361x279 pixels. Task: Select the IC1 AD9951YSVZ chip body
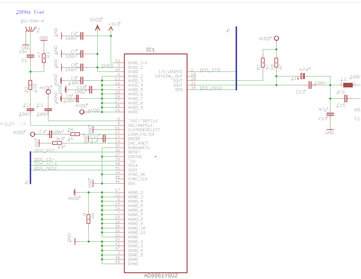156,163
